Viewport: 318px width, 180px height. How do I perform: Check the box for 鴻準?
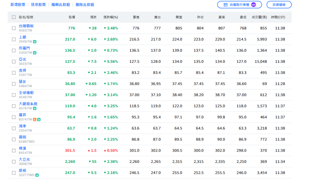click(x=14, y=128)
